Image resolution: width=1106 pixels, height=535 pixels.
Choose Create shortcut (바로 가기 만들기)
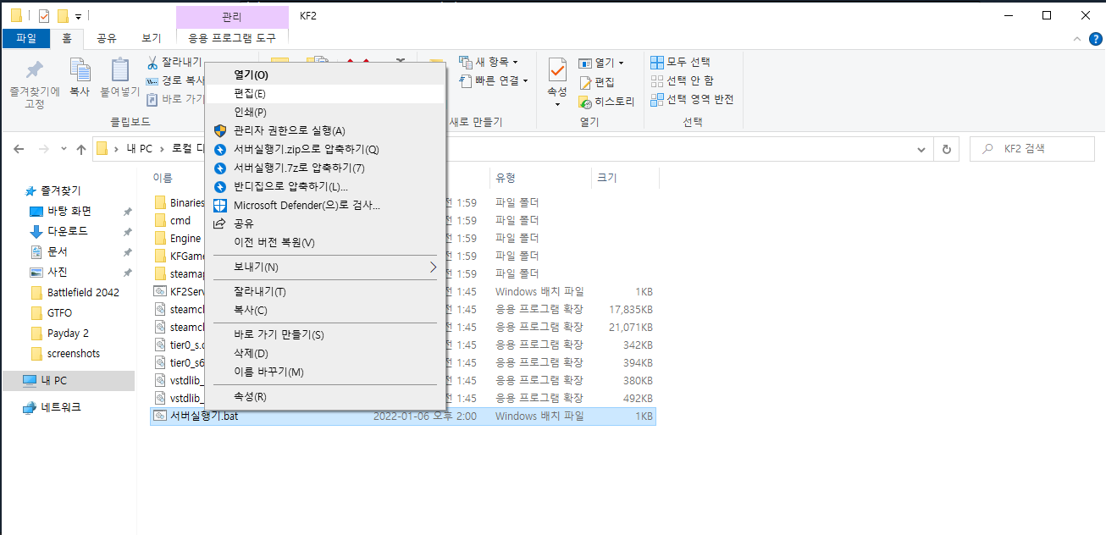(x=324, y=334)
